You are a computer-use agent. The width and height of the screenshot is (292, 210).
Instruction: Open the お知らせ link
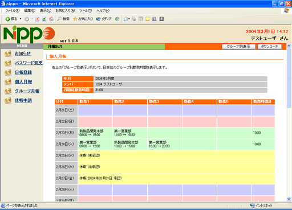[x=23, y=53]
